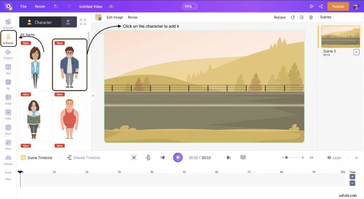The image size is (364, 199).
Task: Open the 99% zoom dropdown
Action: point(189,6)
